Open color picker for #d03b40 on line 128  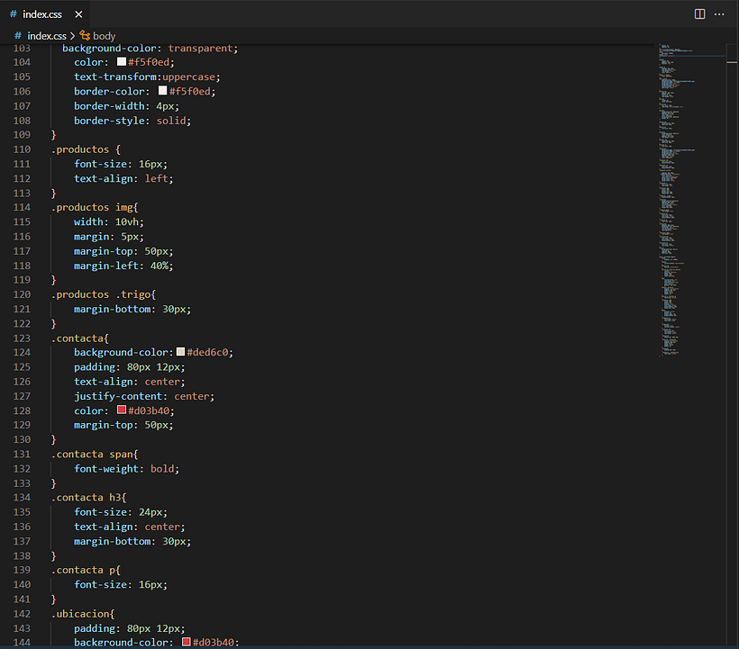click(x=122, y=410)
